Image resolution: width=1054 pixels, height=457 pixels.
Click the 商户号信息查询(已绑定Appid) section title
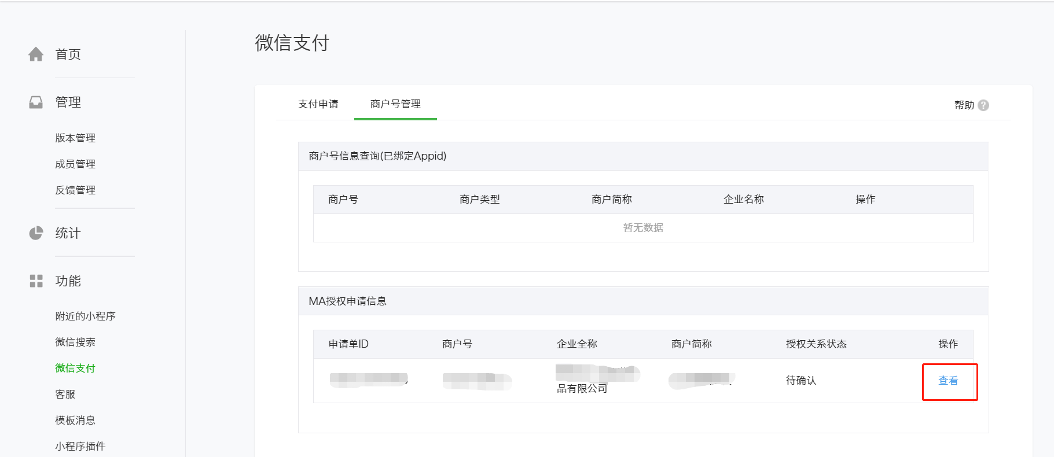[377, 156]
